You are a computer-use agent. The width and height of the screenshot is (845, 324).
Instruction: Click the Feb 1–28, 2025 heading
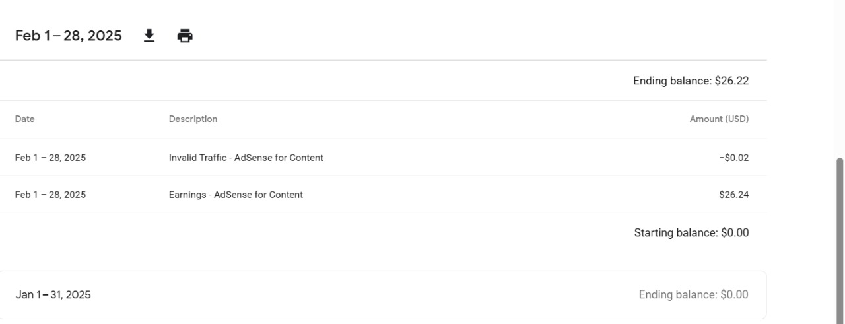(69, 36)
